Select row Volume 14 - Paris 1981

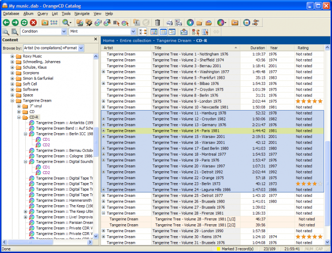(x=212, y=131)
